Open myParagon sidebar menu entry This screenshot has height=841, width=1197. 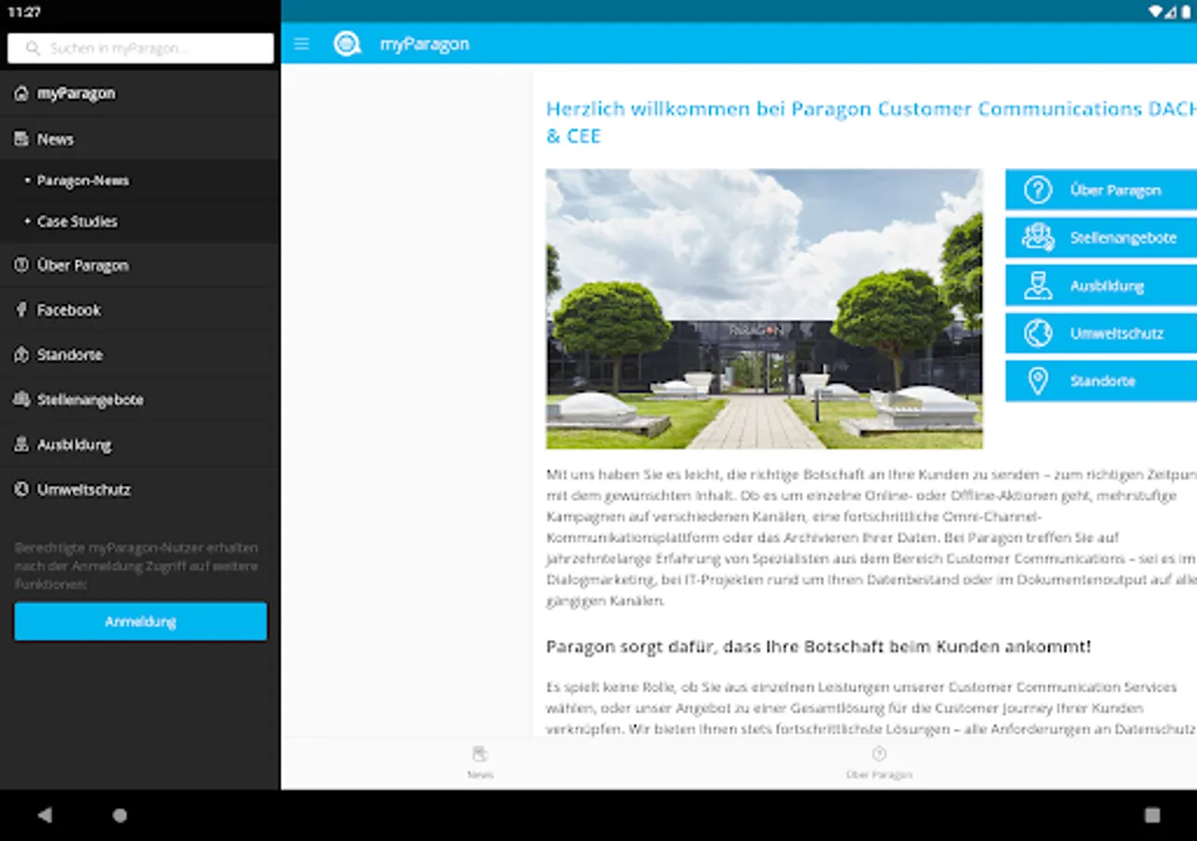pos(140,93)
